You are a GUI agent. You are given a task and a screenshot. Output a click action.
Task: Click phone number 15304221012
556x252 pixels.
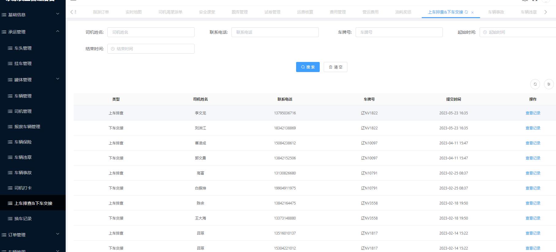285,248
